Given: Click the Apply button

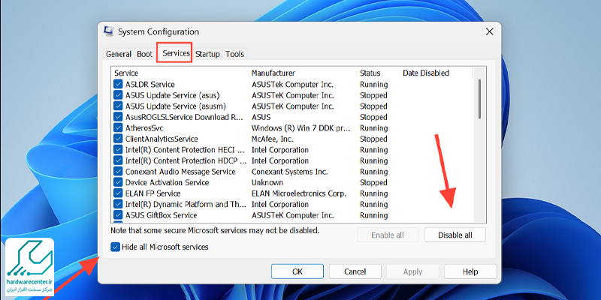Looking at the screenshot, I should [412, 271].
